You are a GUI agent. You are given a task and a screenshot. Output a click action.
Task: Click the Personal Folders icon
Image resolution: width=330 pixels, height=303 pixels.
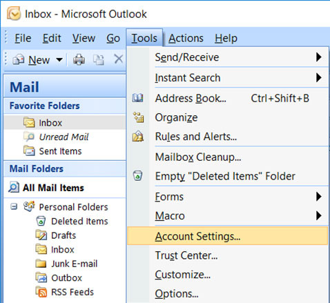[x=29, y=206]
